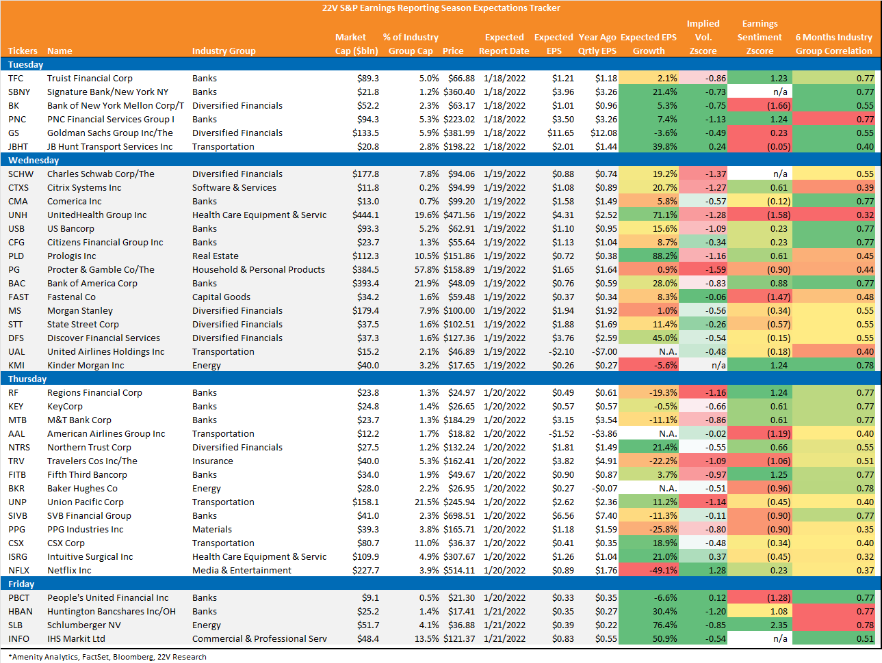The width and height of the screenshot is (882, 663).
Task: Select Citrix Systems Software & Services industry cell
Action: 234,187
